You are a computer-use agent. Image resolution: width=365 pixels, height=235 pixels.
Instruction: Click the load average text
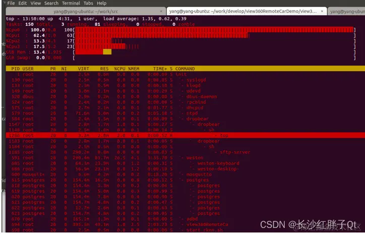(x=145, y=19)
